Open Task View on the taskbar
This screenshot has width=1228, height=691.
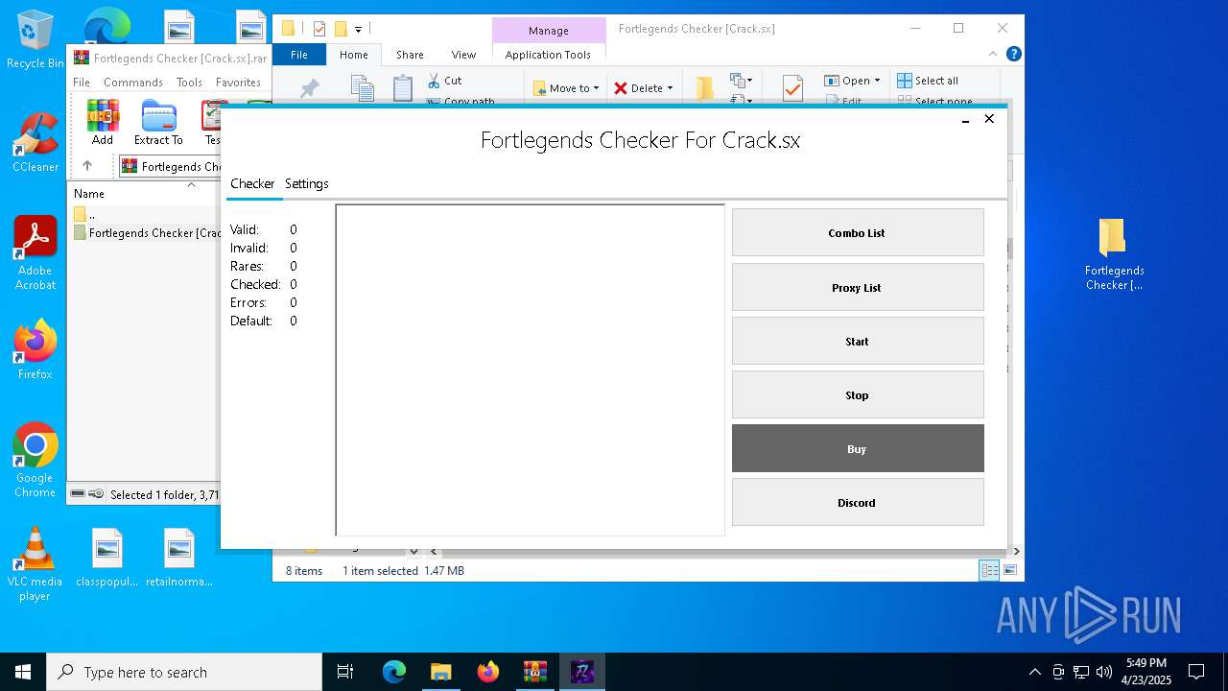(345, 672)
